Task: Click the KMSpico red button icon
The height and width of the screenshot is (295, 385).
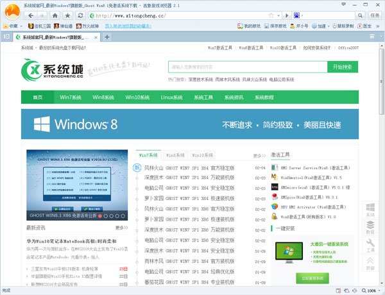Action: (275, 197)
